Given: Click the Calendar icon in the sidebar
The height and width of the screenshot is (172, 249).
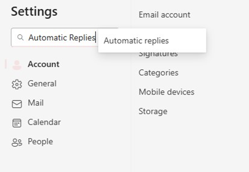Looking at the screenshot, I should pos(17,123).
